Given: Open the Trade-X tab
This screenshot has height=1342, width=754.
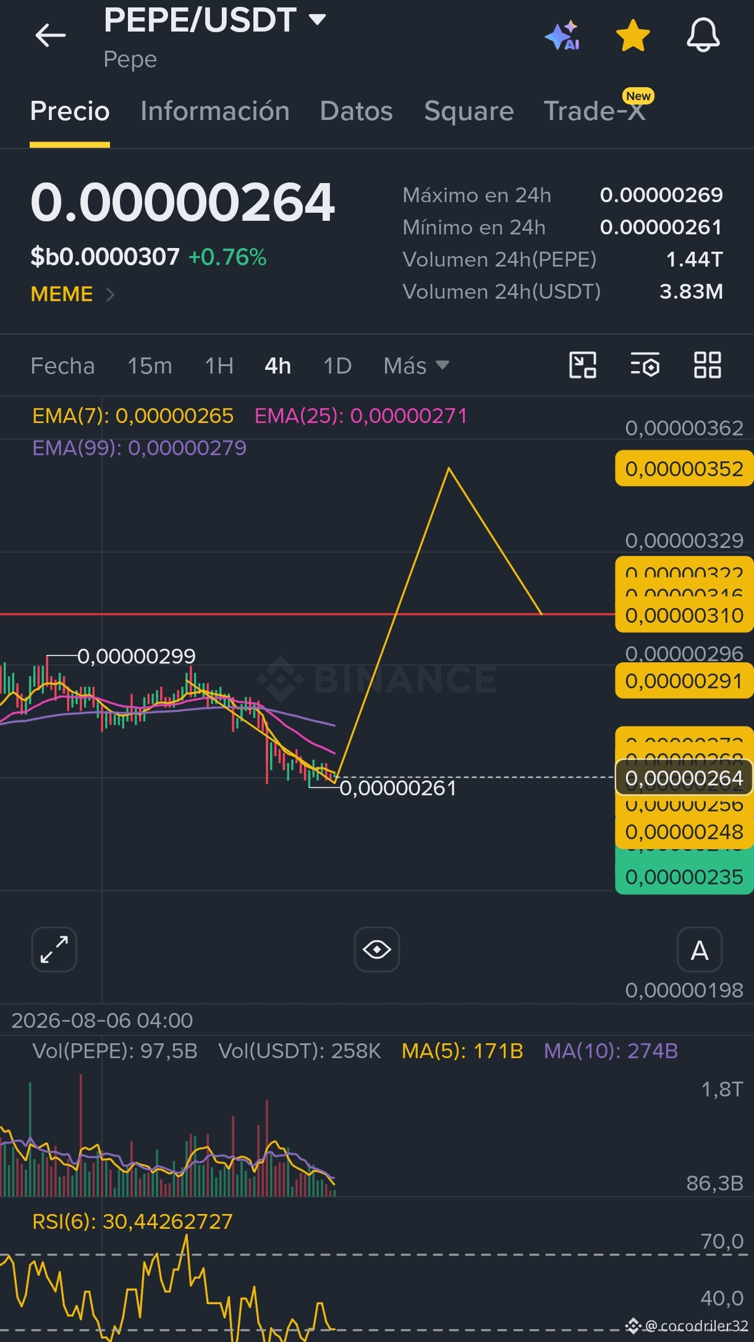Looking at the screenshot, I should pos(595,111).
